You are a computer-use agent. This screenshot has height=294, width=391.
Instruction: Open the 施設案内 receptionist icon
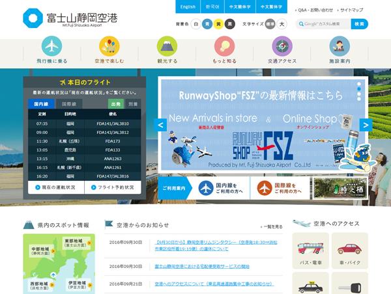click(x=340, y=46)
